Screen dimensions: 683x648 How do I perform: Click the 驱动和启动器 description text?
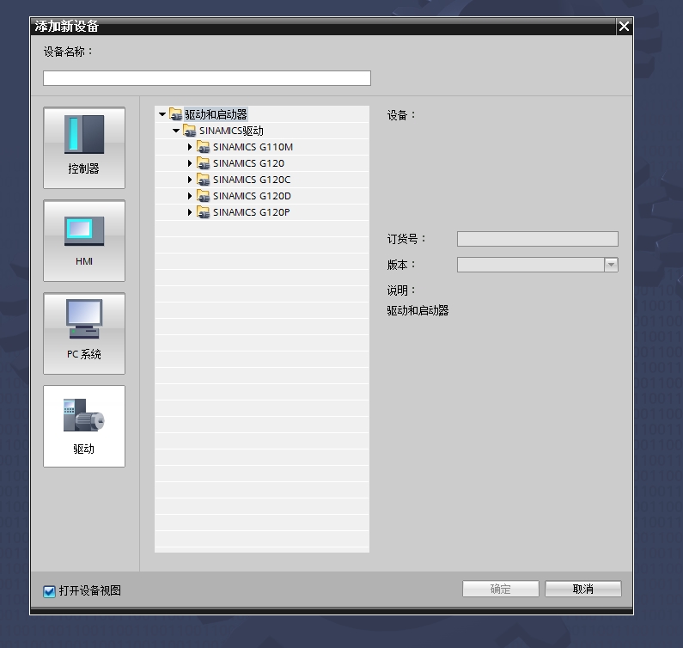pos(418,310)
